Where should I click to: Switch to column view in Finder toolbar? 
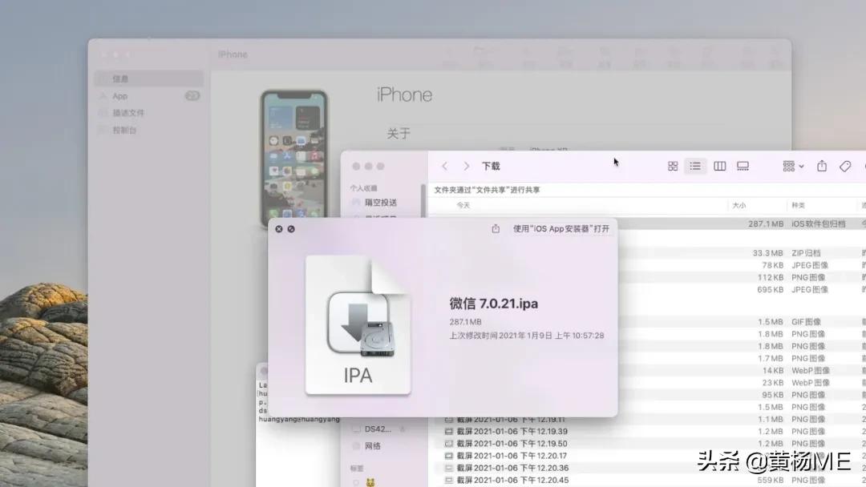coord(719,166)
